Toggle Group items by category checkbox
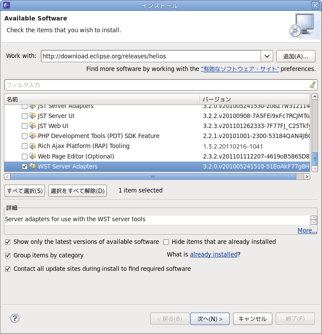The image size is (322, 334). point(8,256)
